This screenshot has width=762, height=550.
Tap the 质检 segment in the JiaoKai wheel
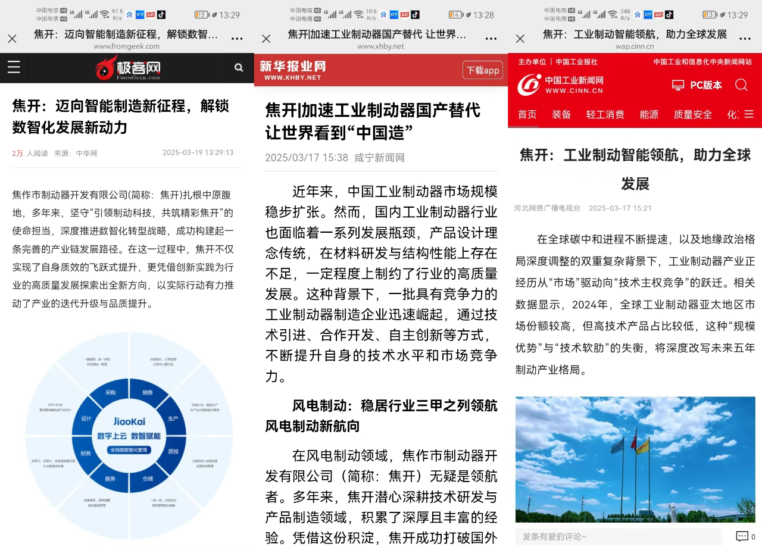tap(173, 451)
